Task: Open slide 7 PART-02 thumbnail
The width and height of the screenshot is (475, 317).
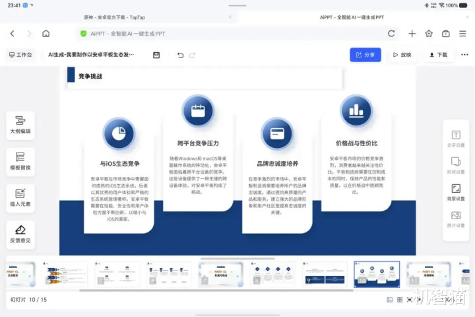Action: pos(221,274)
